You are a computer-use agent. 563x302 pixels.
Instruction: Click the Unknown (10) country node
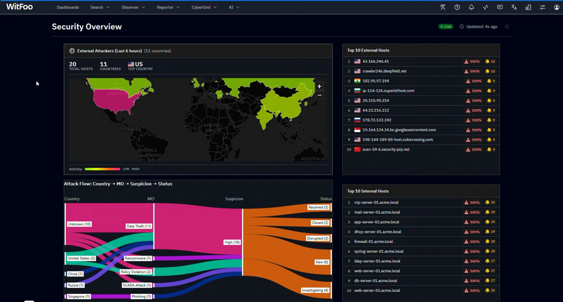click(x=79, y=224)
